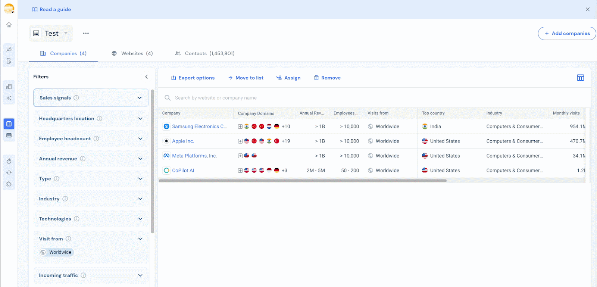Open the Read a guide link
597x287 pixels.
pyautogui.click(x=51, y=9)
